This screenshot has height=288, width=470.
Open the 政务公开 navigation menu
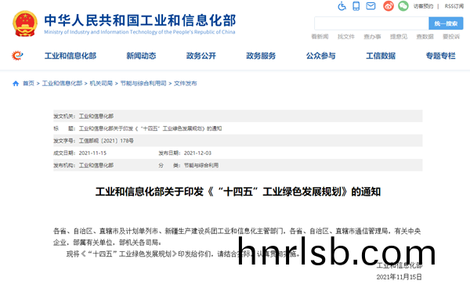[x=201, y=56]
